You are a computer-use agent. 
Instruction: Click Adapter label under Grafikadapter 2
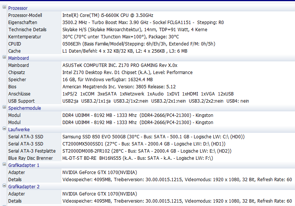coord(17,194)
